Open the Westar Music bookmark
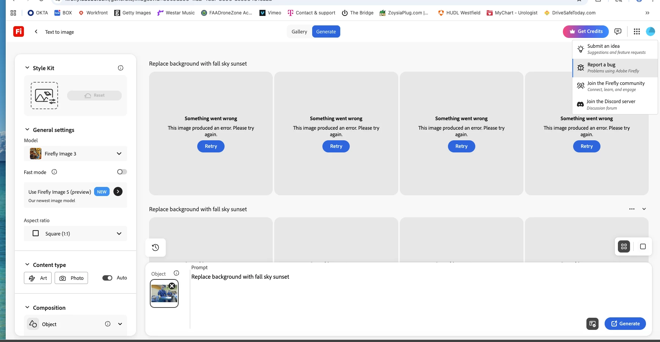 176,13
